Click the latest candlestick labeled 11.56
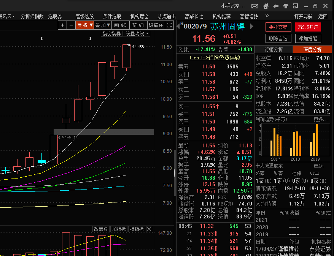Viewport: 334px width, 256px height. point(126,56)
